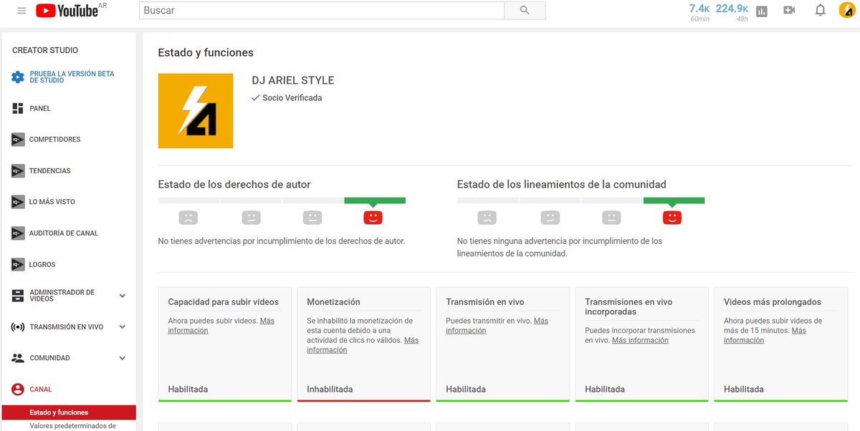The image size is (860, 431).
Task: Click Prueba la versión beta de Studio
Action: tap(72, 77)
